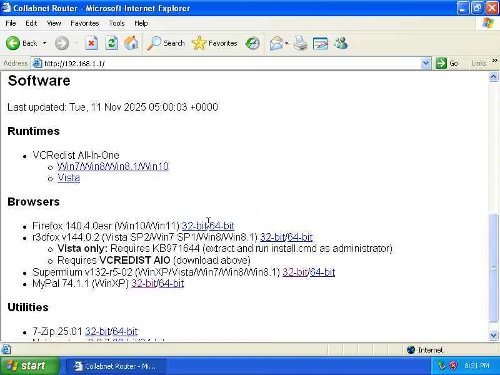The width and height of the screenshot is (500, 375).
Task: Download 7-Zip 25.01 64-bit
Action: tap(125, 332)
